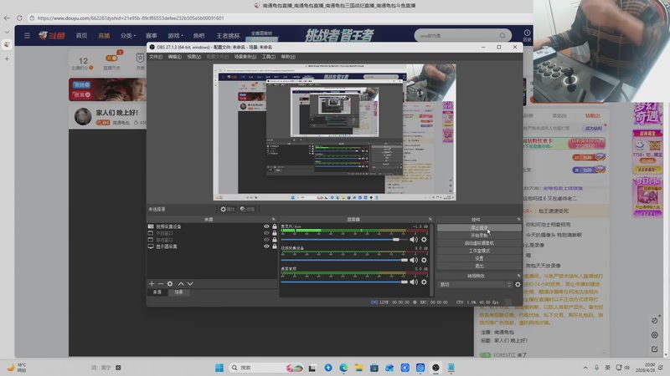Image resolution: width=670 pixels, height=376 pixels.
Task: Show hidden system tray icons
Action: (x=585, y=368)
